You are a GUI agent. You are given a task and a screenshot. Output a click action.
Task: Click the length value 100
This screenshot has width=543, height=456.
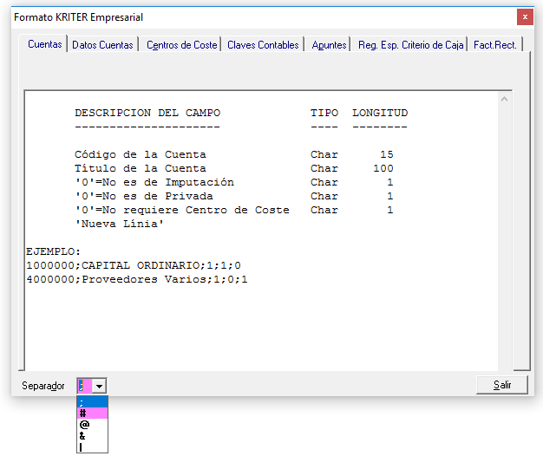tap(383, 168)
